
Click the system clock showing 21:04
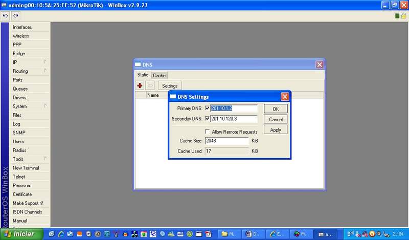click(x=398, y=234)
